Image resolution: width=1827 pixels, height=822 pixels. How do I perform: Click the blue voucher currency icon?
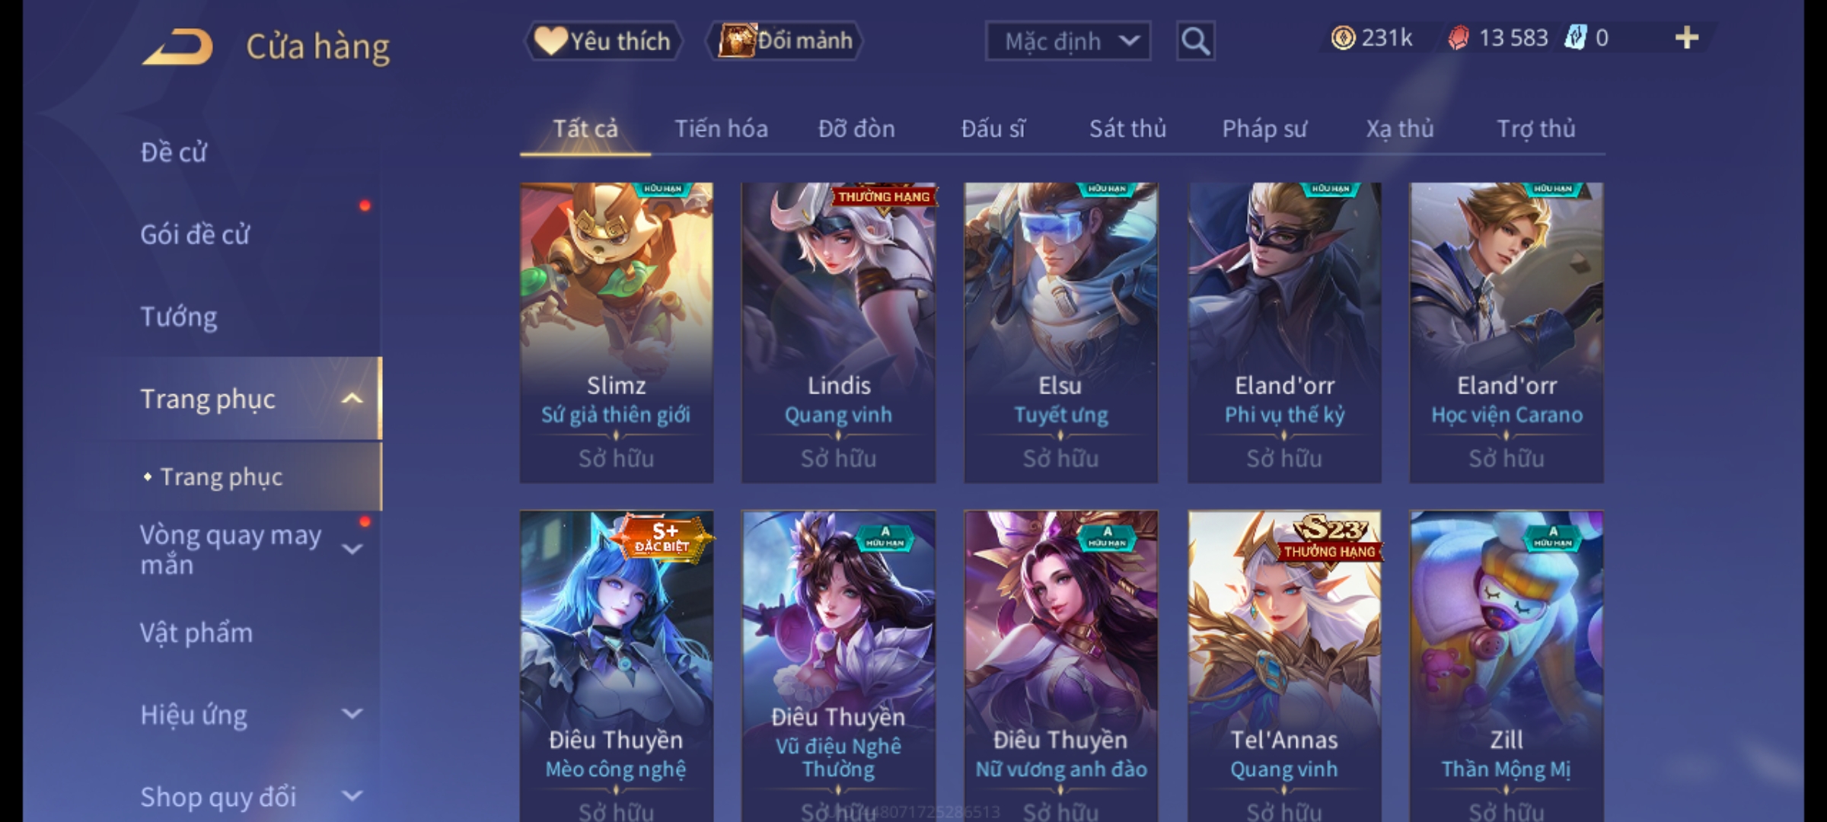[1575, 38]
